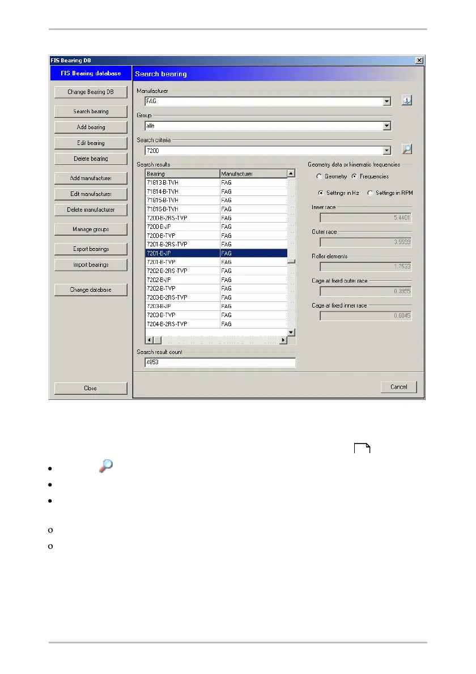Click the Add manufacturer button
Screen dimensions: 476x674
click(91, 178)
